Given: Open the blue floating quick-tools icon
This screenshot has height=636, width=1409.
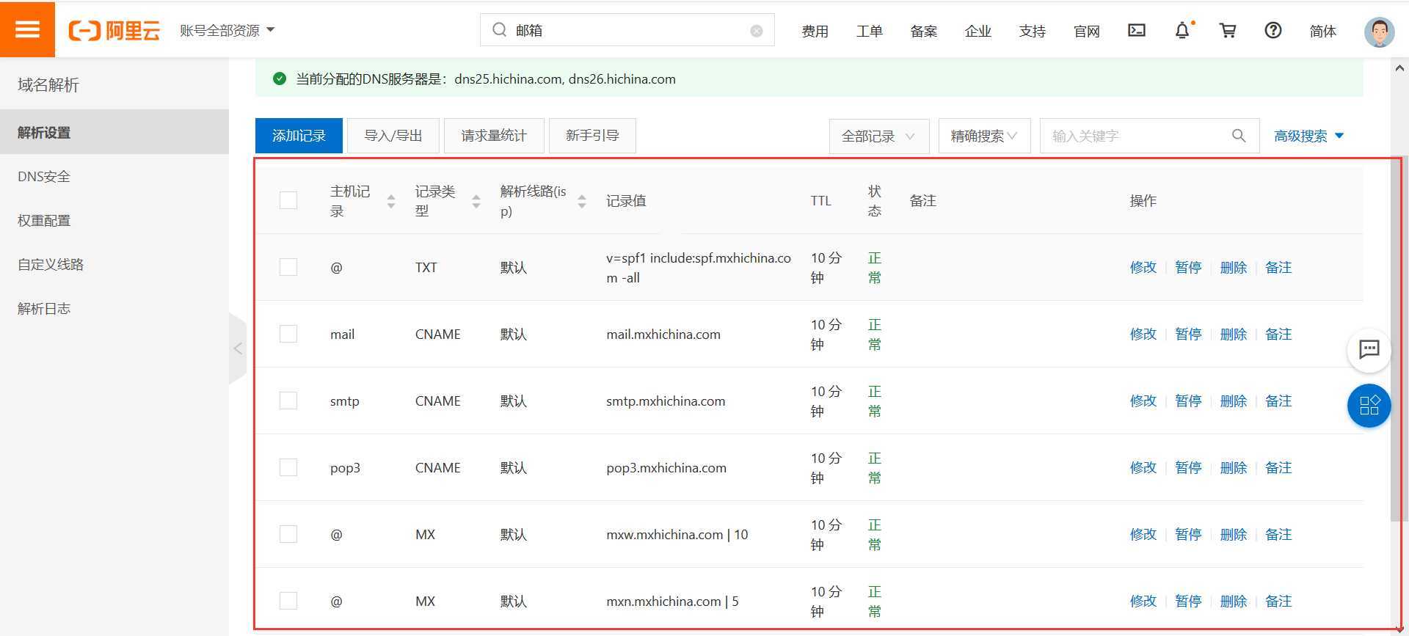Looking at the screenshot, I should click(x=1369, y=406).
